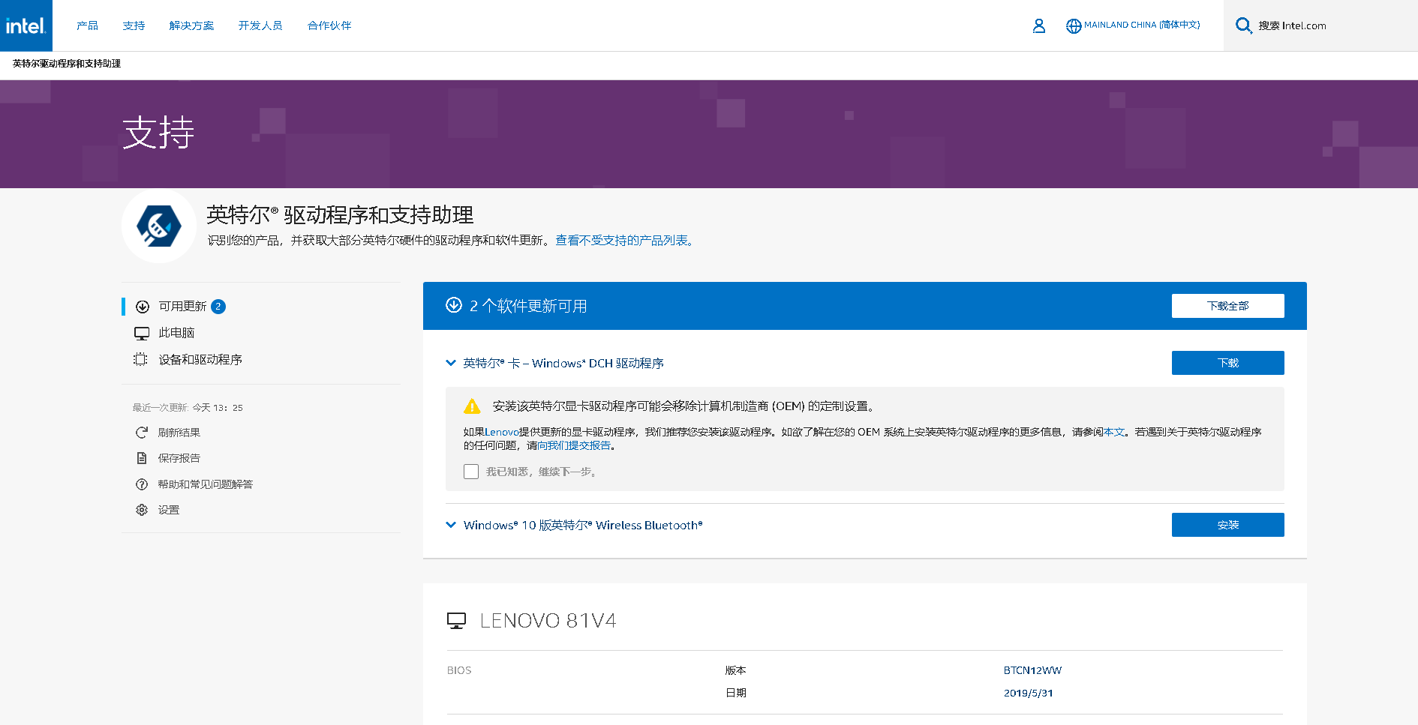1418x725 pixels.
Task: Select the 设备和驱动程序 sidebar item
Action: click(x=200, y=360)
